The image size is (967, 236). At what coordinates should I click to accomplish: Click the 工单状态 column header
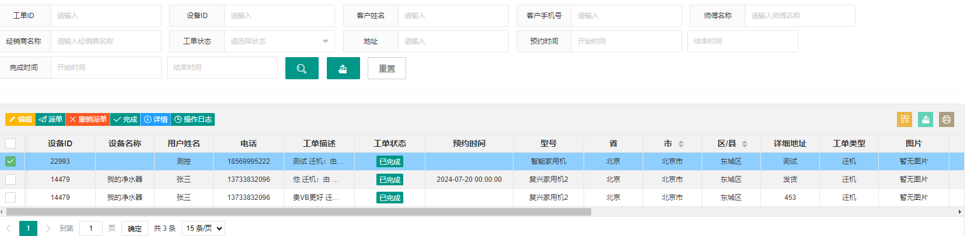[390, 143]
